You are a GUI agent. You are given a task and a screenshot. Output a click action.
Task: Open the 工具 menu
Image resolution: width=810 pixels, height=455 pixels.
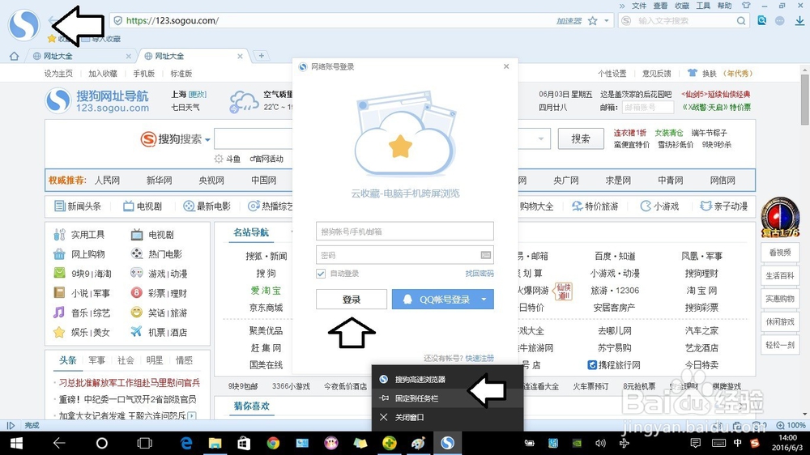pyautogui.click(x=703, y=6)
